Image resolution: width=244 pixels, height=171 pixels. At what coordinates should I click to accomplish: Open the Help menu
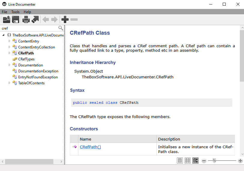tap(27, 12)
